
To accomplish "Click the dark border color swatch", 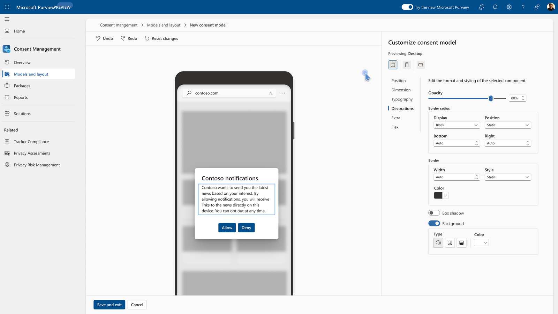I will click(438, 195).
